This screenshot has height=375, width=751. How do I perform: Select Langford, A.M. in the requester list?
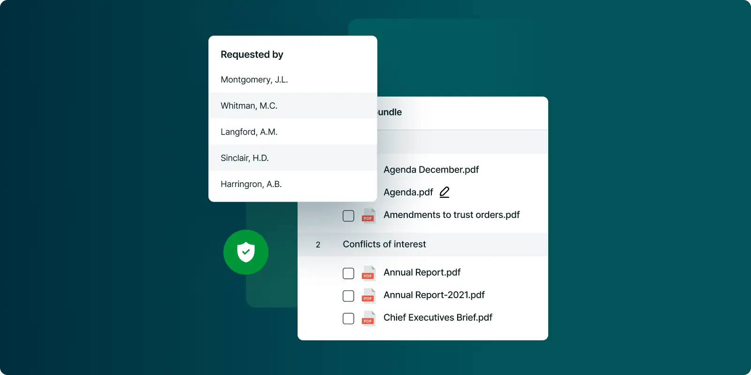point(293,132)
